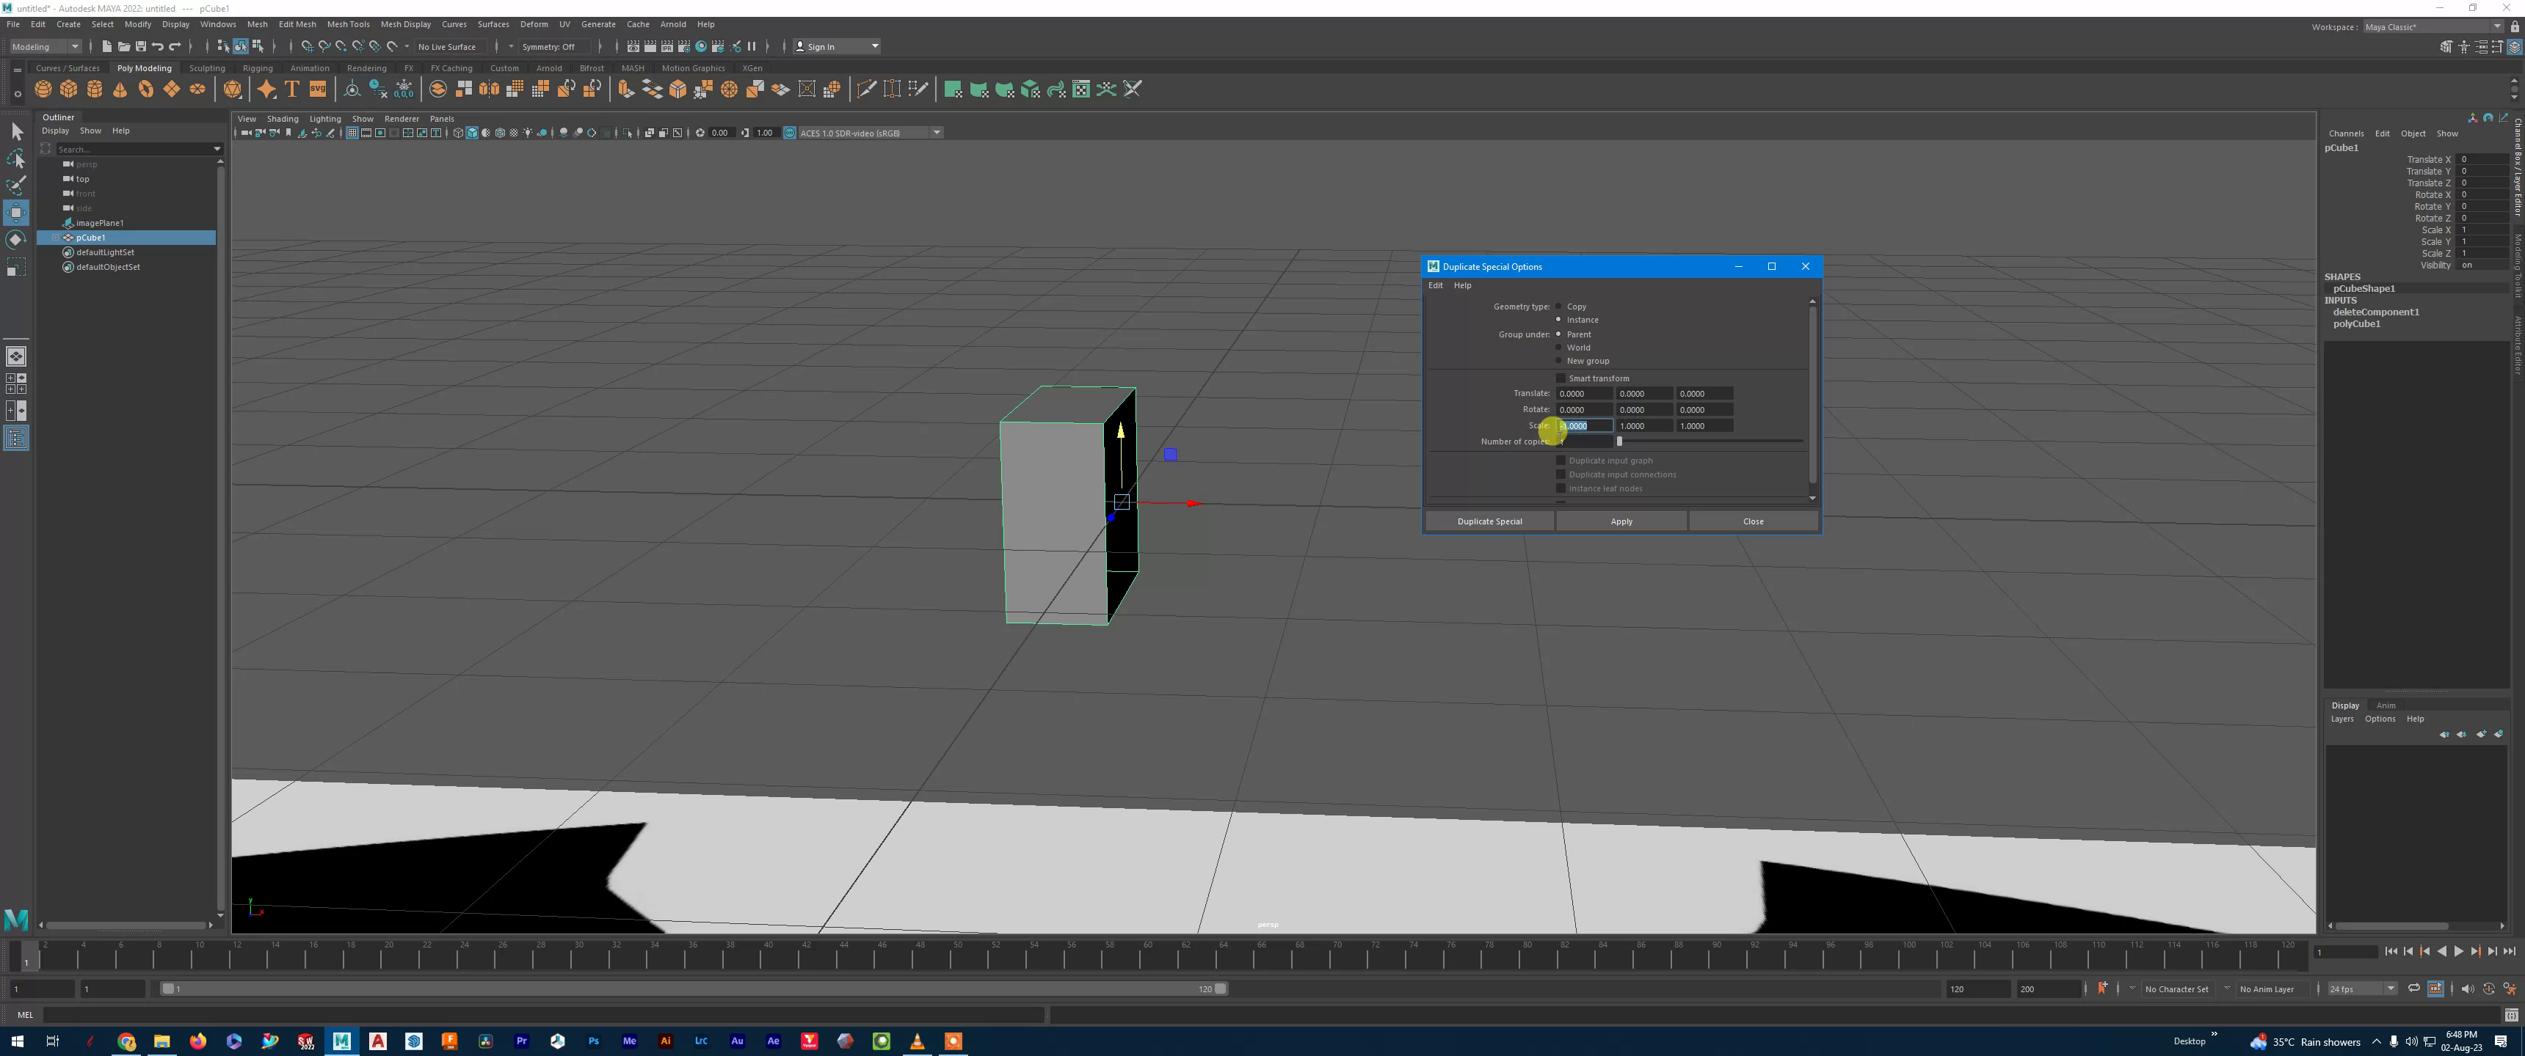Image resolution: width=2525 pixels, height=1056 pixels.
Task: Click the Windows Start button
Action: [x=17, y=1041]
